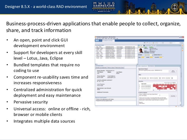Toggle the Frank Adams specialist checkbox
The image size is (187, 140).
click(x=139, y=85)
